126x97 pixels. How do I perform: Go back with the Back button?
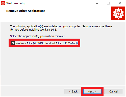(73, 91)
